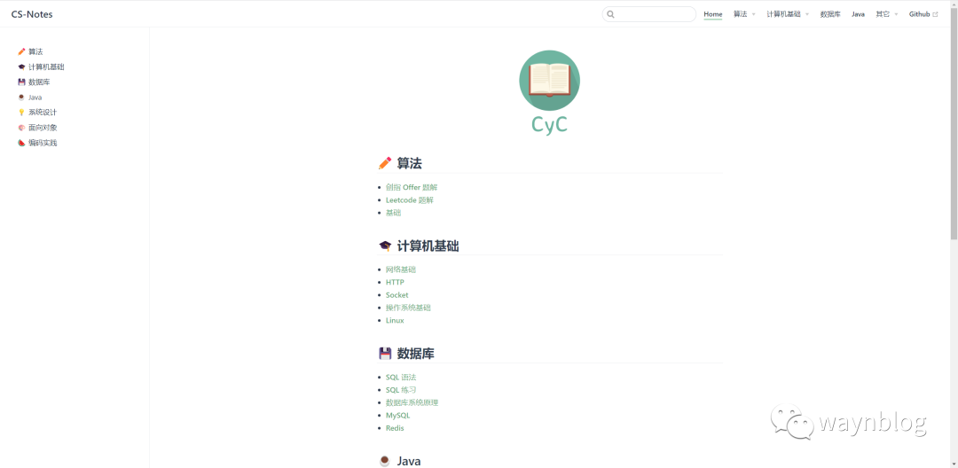Click the CyC title text under the logo
This screenshot has width=958, height=468.
click(549, 124)
